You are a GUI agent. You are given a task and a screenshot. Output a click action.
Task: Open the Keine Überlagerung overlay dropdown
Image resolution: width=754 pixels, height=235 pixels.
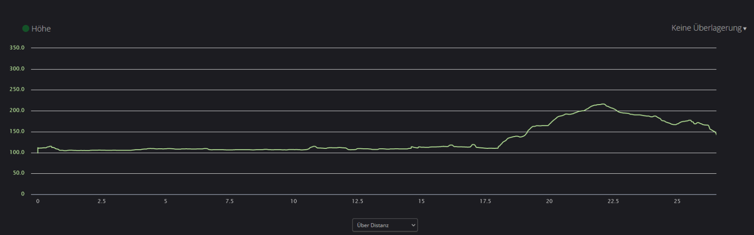click(x=706, y=28)
